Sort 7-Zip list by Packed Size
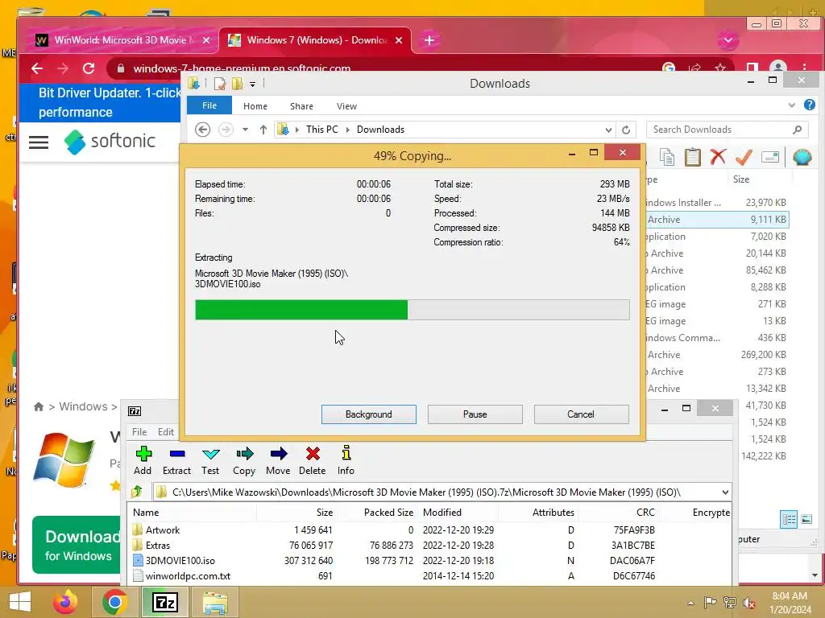825x618 pixels. coord(388,513)
